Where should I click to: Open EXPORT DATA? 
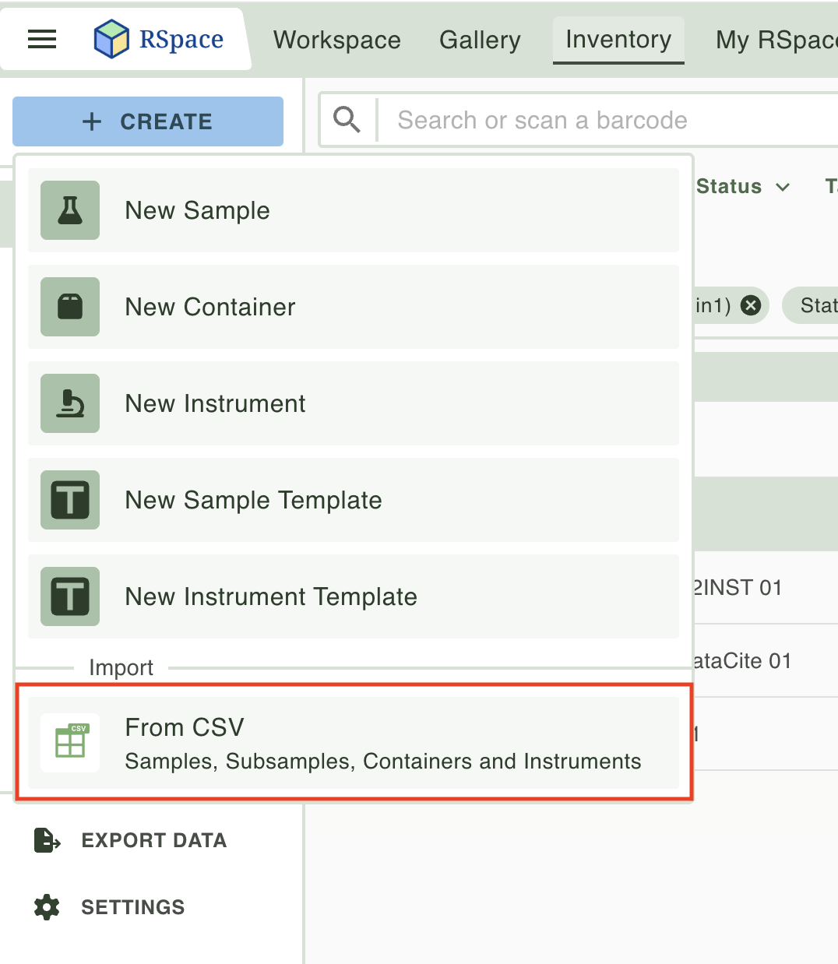[131, 840]
